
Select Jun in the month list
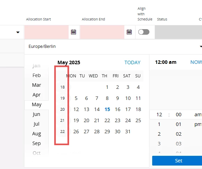click(x=37, y=114)
